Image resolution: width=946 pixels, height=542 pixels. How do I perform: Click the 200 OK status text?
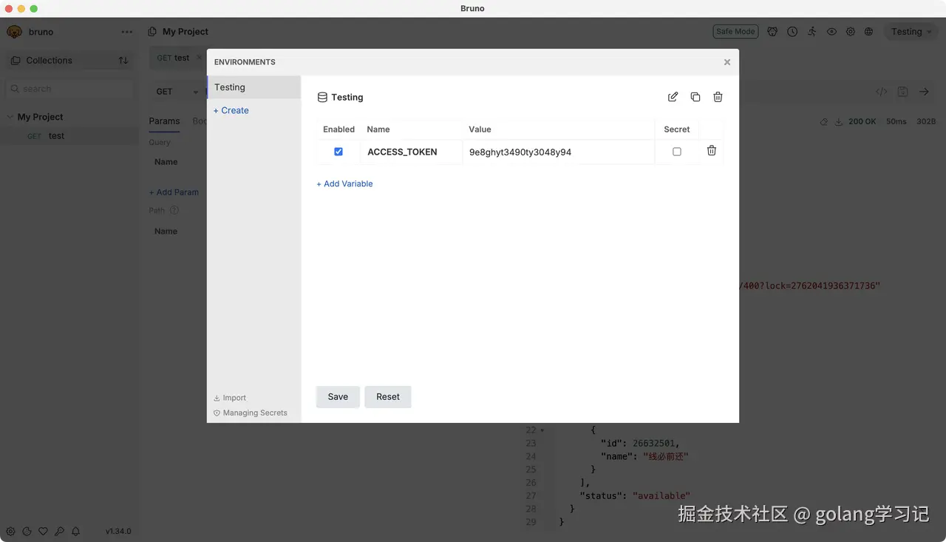click(862, 121)
